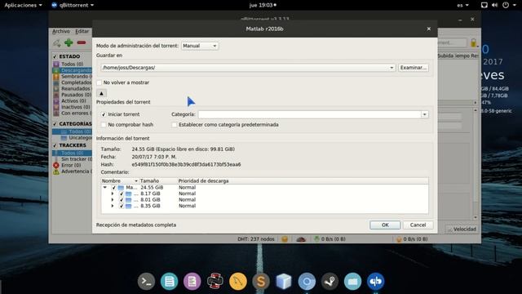
Task: Open the terminal icon in the dock
Action: 147,281
